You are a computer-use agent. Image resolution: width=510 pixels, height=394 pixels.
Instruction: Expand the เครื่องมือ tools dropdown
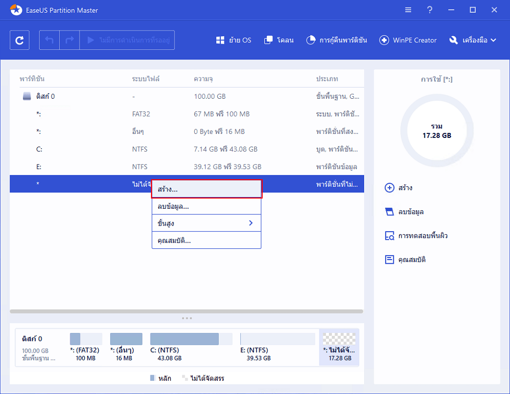pos(473,40)
